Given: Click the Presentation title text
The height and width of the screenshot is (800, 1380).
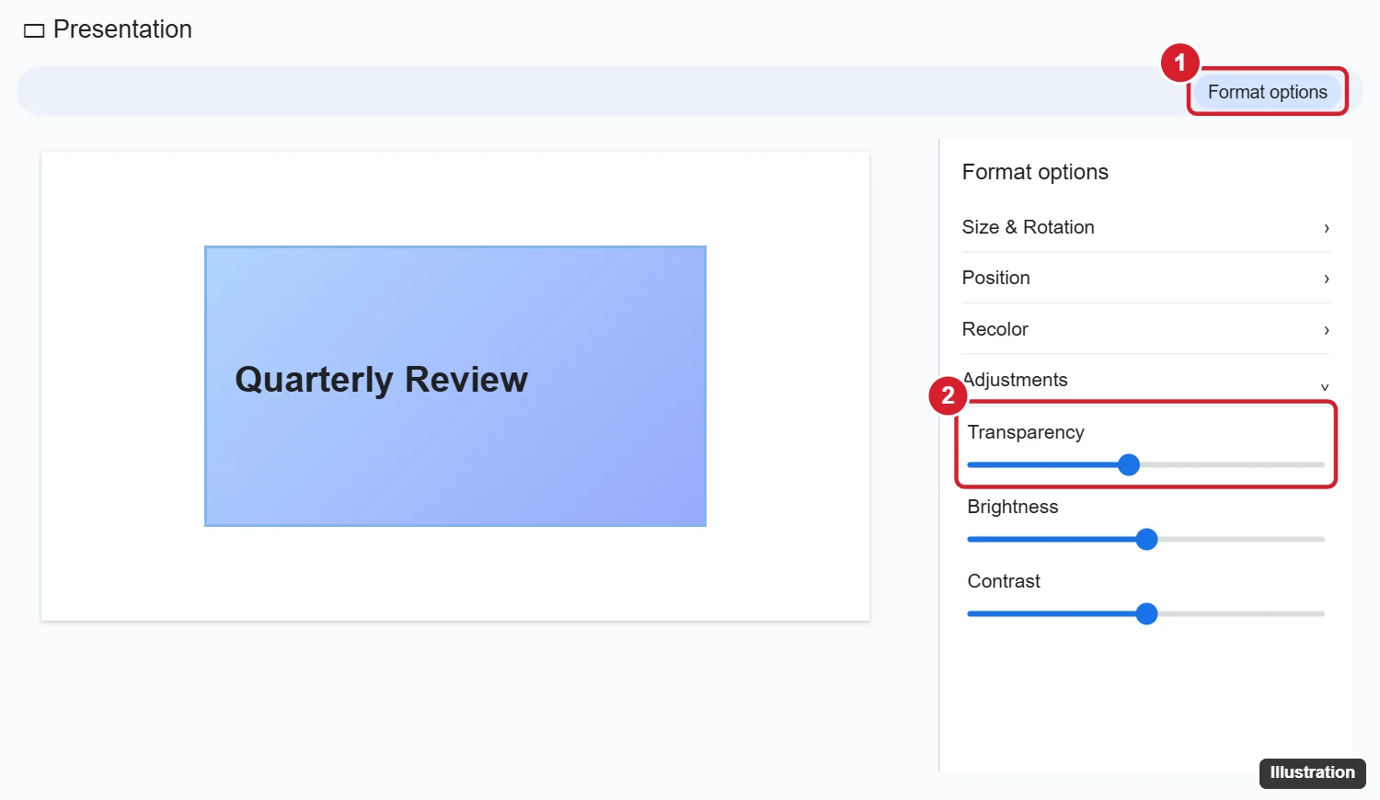Looking at the screenshot, I should (x=122, y=29).
